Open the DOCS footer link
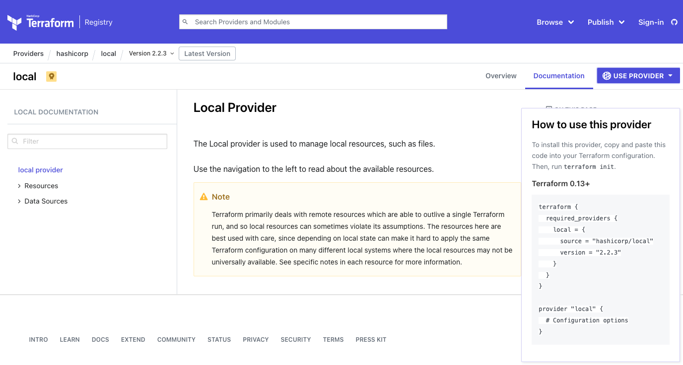 coord(100,340)
